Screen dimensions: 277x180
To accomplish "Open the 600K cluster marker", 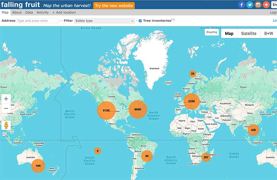I will 138,109.
